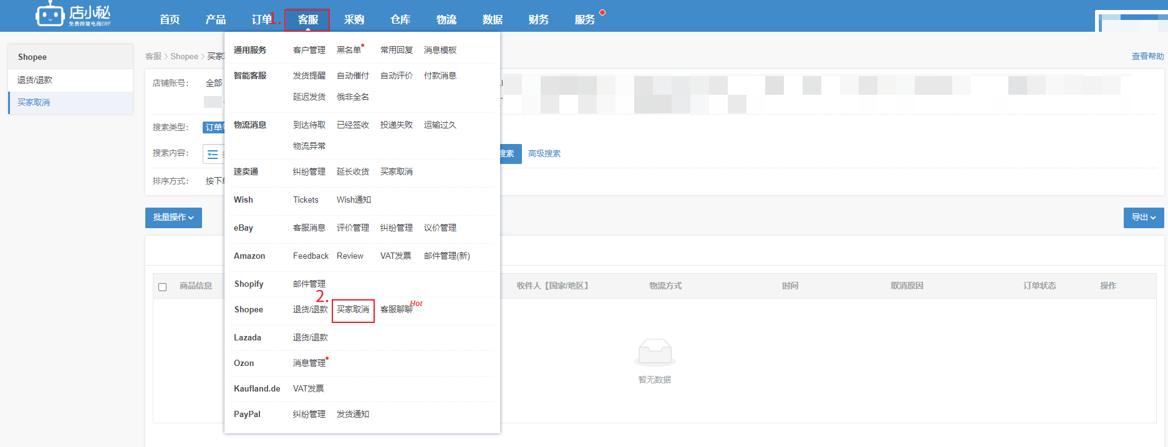This screenshot has height=447, width=1168.
Task: Select 买家取消 in the Shopee sidebar
Action: pos(71,102)
